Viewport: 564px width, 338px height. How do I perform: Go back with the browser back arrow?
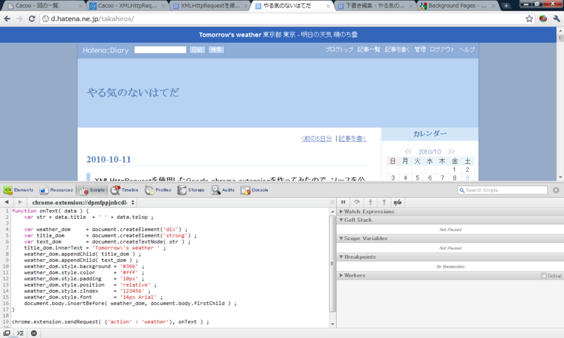pos(7,19)
